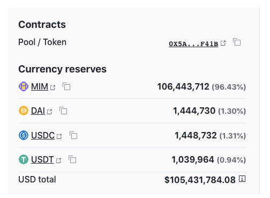Copy the DAI token address
This screenshot has width=270, height=198.
click(x=63, y=111)
